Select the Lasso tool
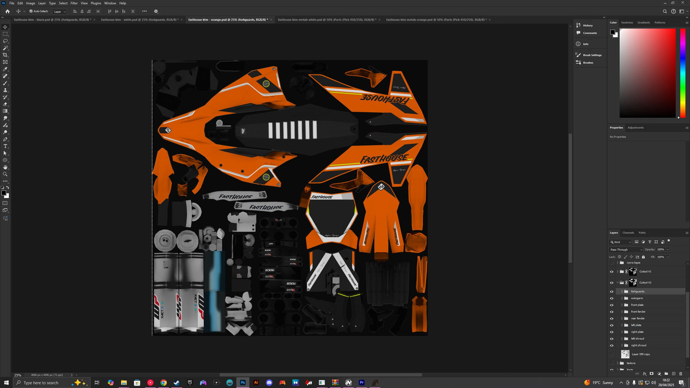This screenshot has height=388, width=690. point(5,41)
